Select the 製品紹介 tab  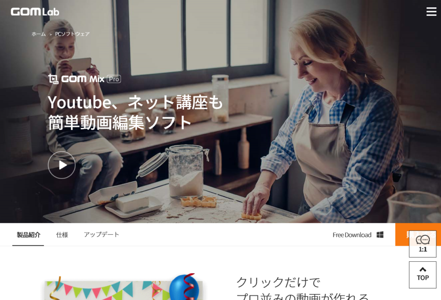28,235
